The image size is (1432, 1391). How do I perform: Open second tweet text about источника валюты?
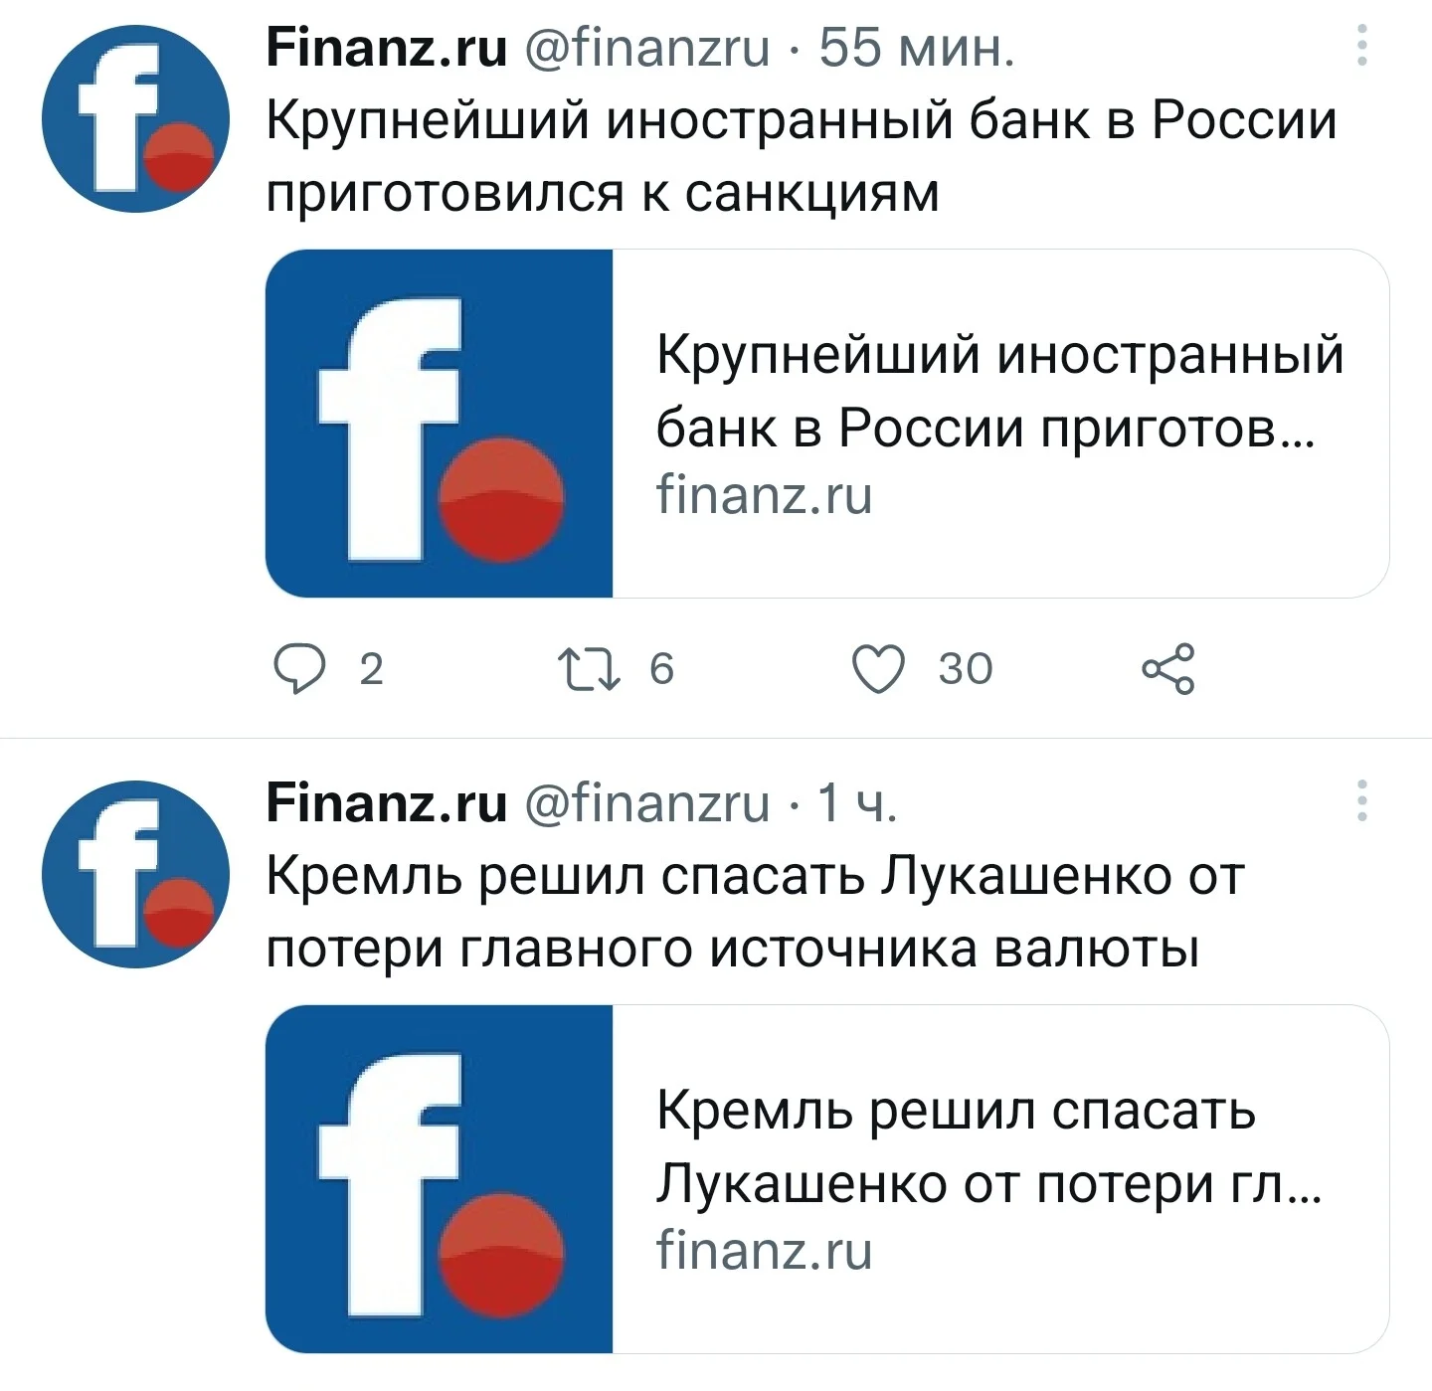coord(756,912)
